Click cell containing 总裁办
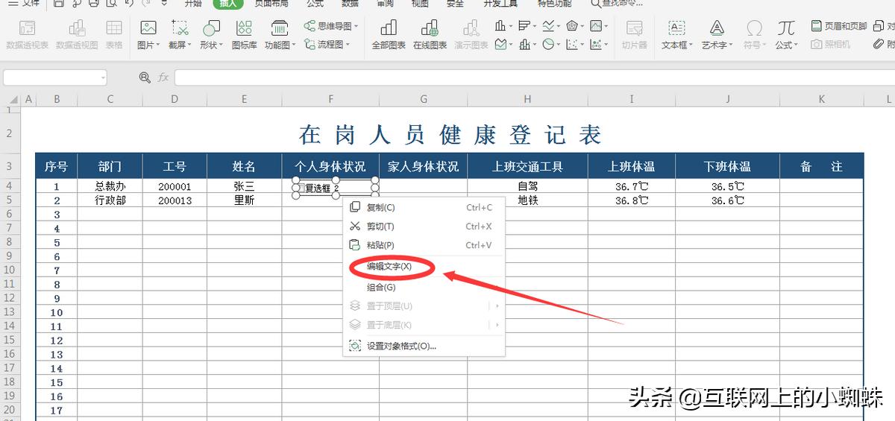This screenshot has height=421, width=895. tap(110, 186)
